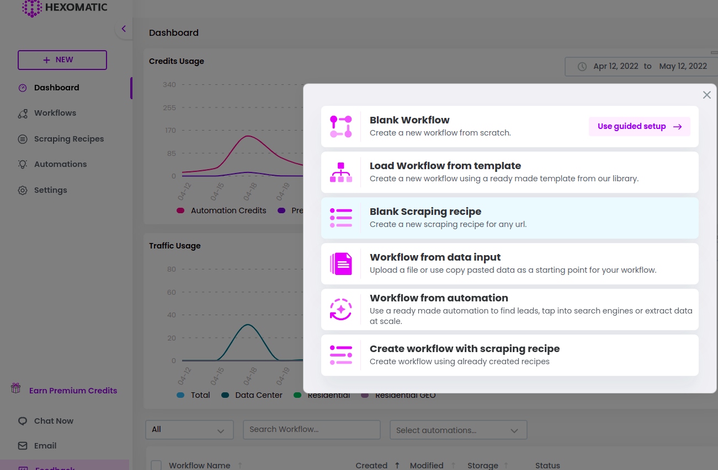718x470 pixels.
Task: Expand the Select automations dropdown
Action: [x=458, y=430]
